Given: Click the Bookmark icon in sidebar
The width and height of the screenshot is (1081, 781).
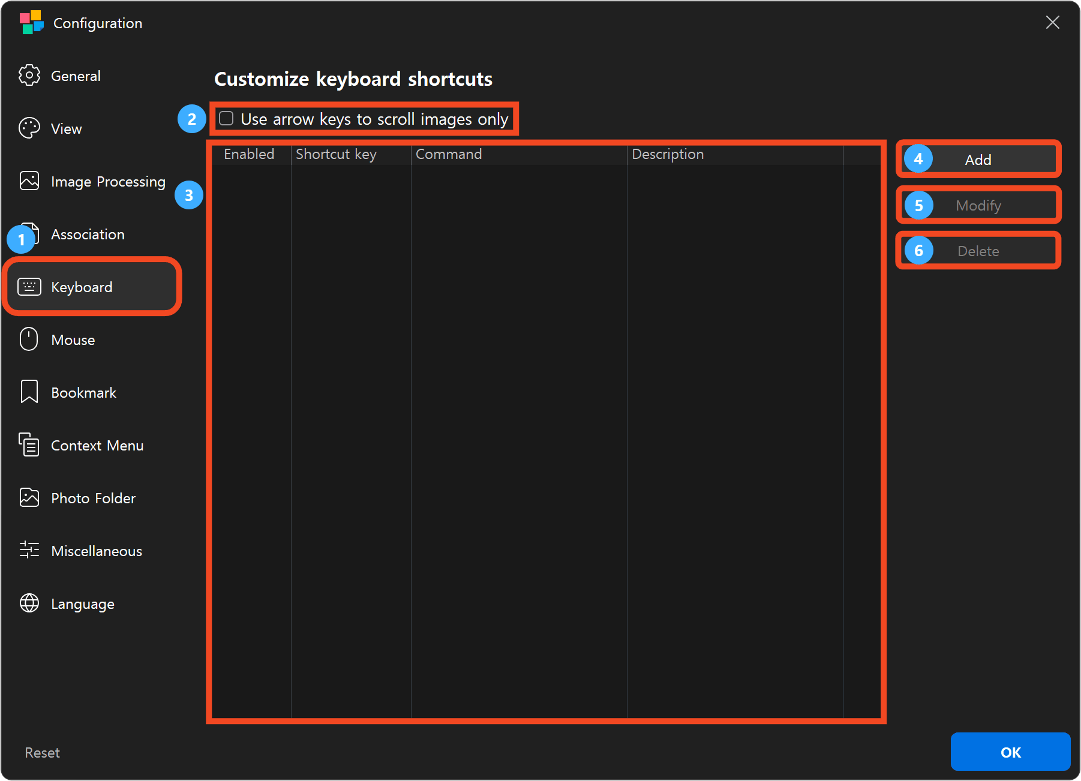Looking at the screenshot, I should (x=29, y=392).
